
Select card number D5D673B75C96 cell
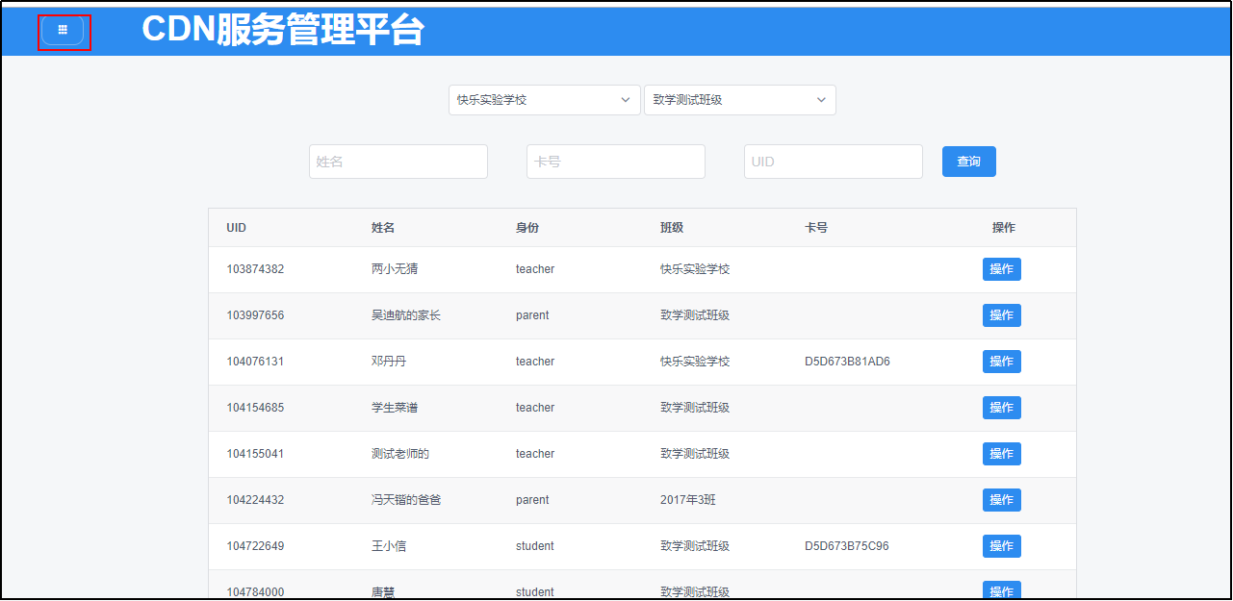(x=846, y=546)
